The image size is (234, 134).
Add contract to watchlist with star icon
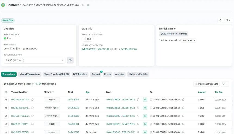click(220, 20)
